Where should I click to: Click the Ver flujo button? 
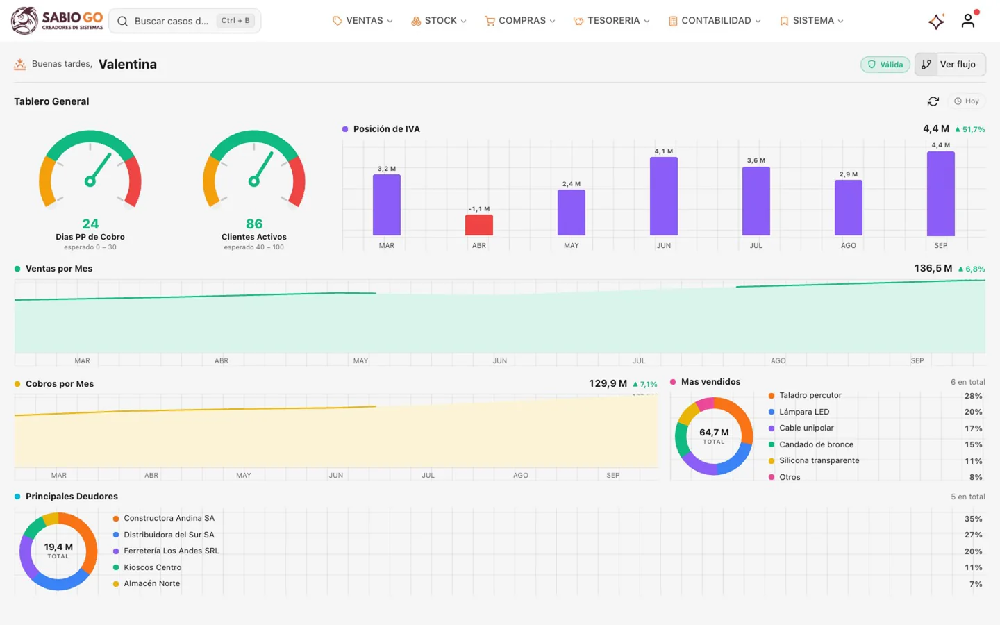(950, 65)
